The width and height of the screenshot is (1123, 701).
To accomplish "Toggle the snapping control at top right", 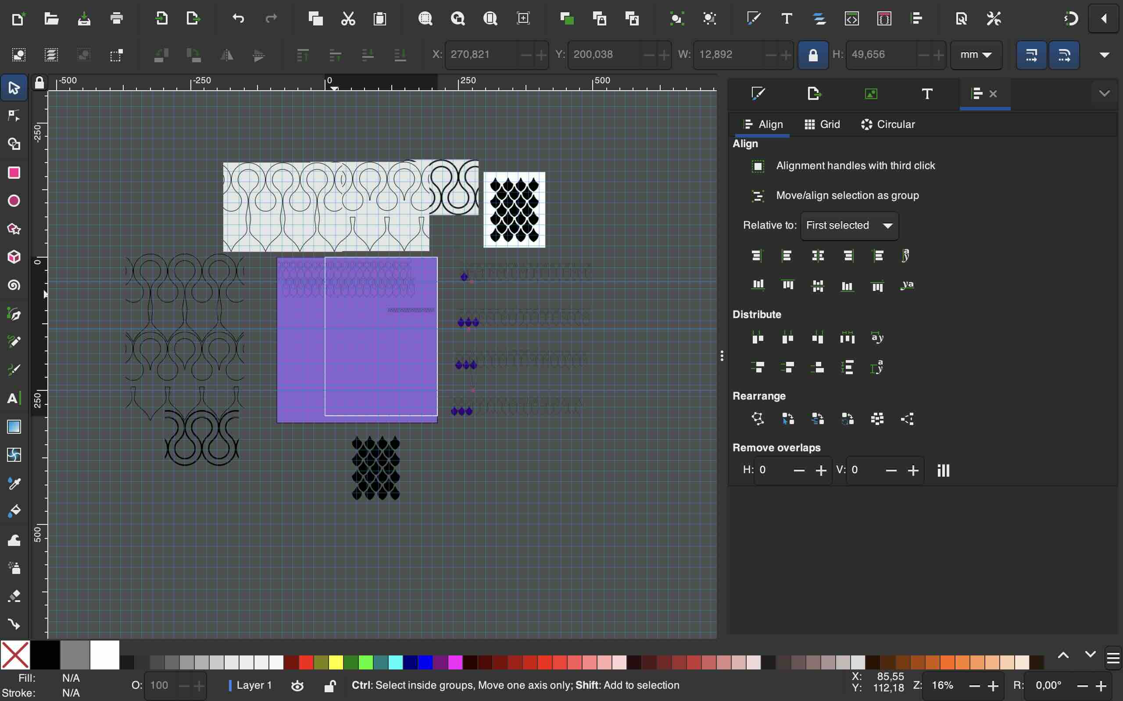I will coord(1071,18).
